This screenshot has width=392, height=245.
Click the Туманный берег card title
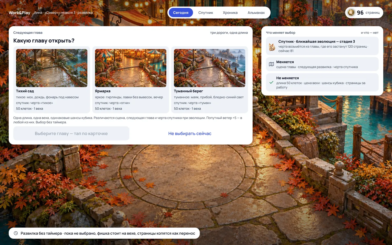[x=188, y=91]
